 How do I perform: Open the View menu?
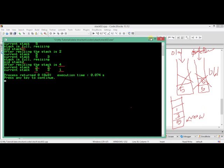[14, 30]
